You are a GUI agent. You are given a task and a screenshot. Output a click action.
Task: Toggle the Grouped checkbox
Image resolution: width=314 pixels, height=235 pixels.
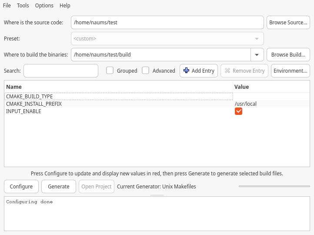click(x=110, y=70)
